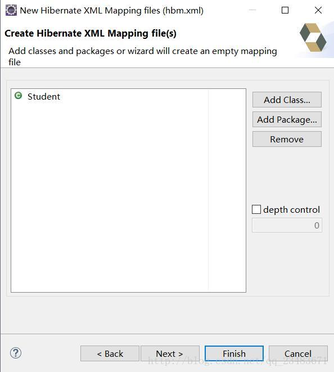Close the wizard dialog window

point(318,10)
